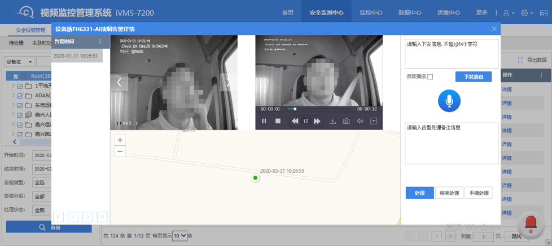Viewport: 552px width, 246px height.
Task: Zoom out on the map
Action: [120, 151]
